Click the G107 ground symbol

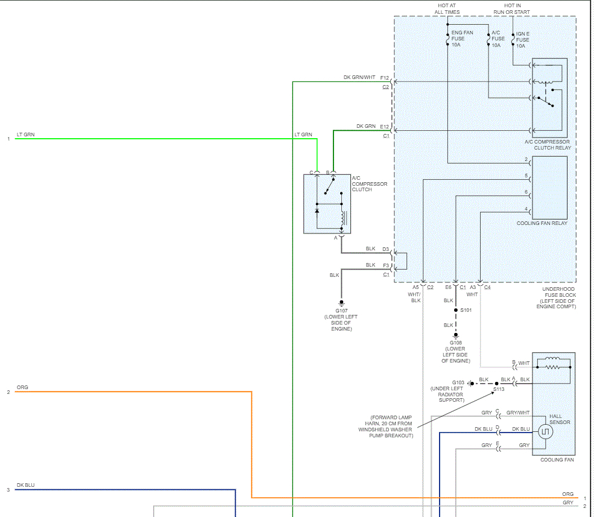[341, 303]
